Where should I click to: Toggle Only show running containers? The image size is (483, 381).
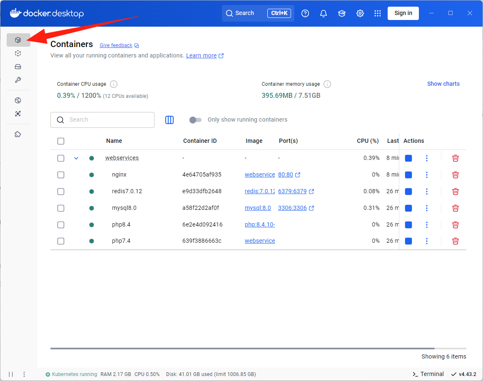coord(195,120)
